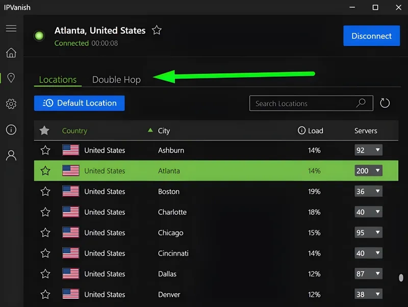Screen dimensions: 408x307
Task: Toggle favorite star for Charlotte
Action: [x=45, y=212]
